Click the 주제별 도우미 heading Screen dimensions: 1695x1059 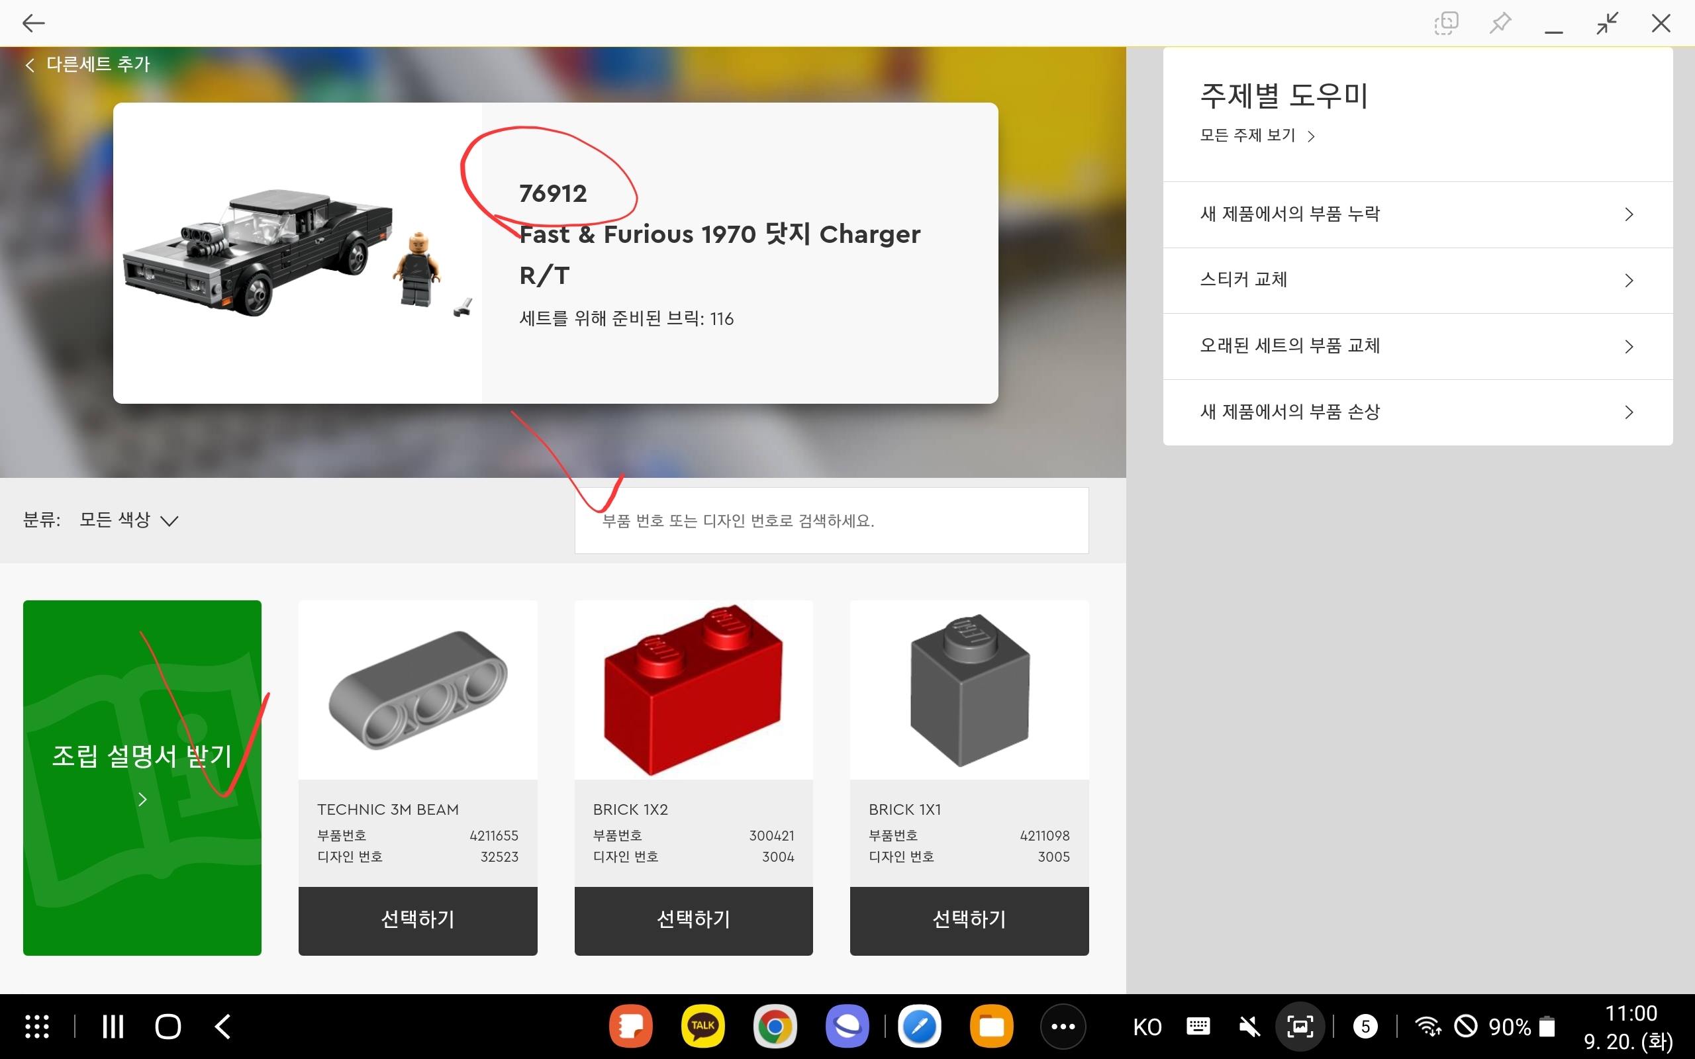pyautogui.click(x=1284, y=95)
